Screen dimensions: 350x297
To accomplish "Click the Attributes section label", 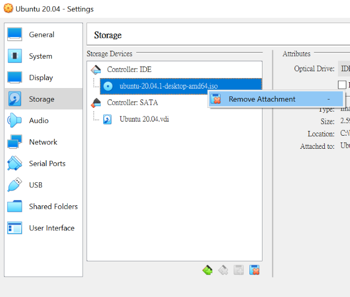I will 297,53.
